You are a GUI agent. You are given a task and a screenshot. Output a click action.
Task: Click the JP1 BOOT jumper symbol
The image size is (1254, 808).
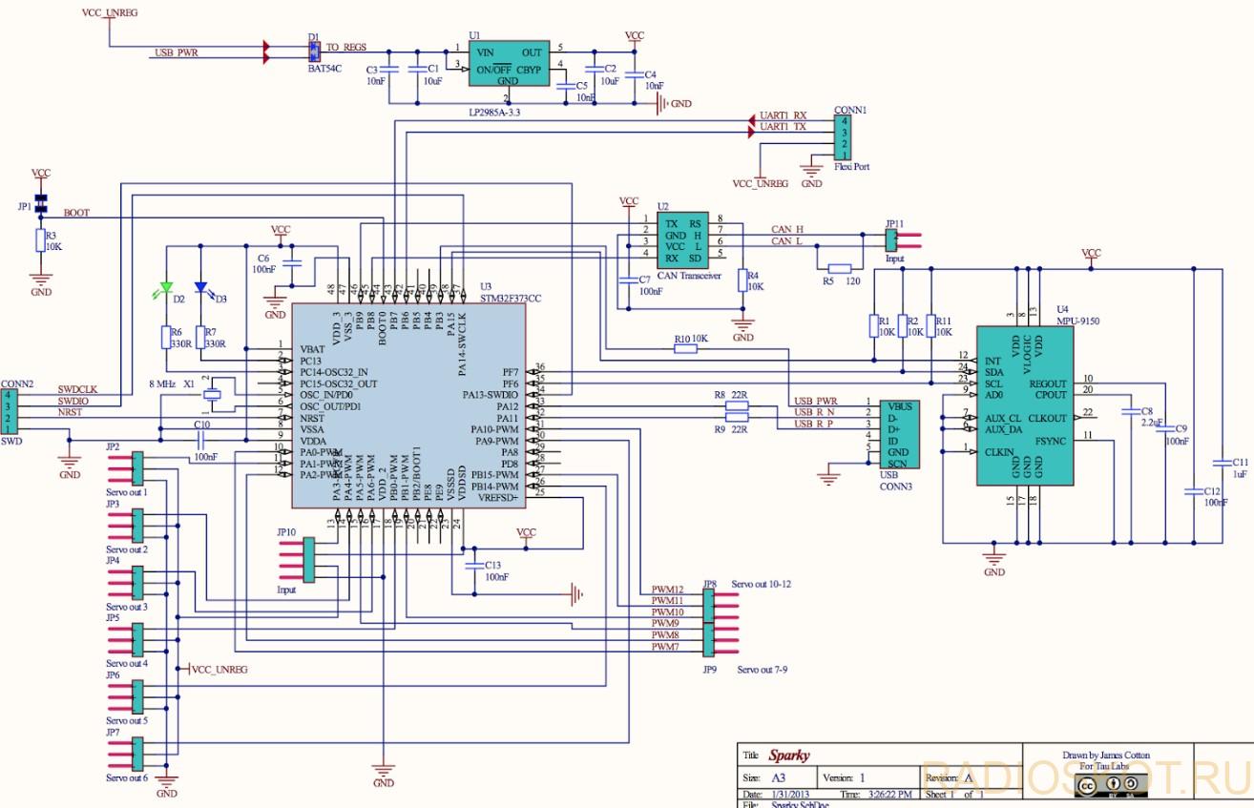41,203
